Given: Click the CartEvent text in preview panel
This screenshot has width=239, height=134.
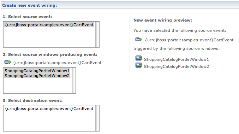Looking at the screenshot, I should pyautogui.click(x=189, y=40).
